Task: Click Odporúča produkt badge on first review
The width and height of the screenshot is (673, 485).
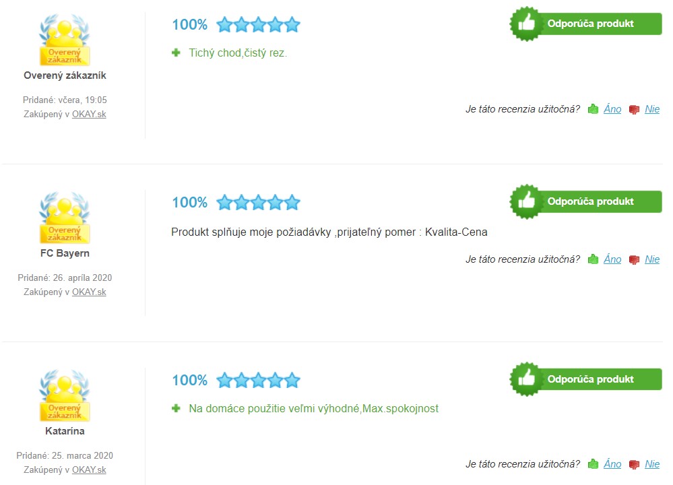Action: [586, 24]
